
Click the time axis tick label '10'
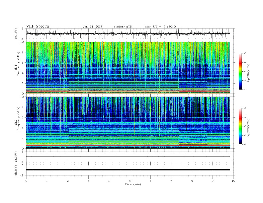(x=233, y=181)
